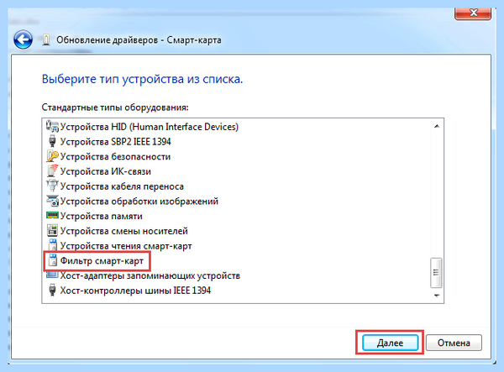
Task: Click the list scrollbar thumb
Action: coord(436,272)
